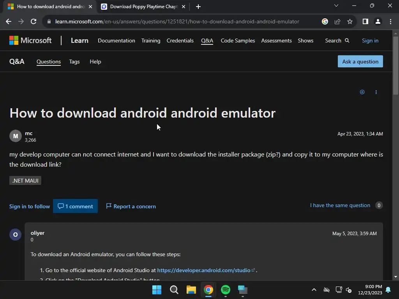The width and height of the screenshot is (399, 299).
Task: Click mc user avatar
Action: click(x=16, y=136)
